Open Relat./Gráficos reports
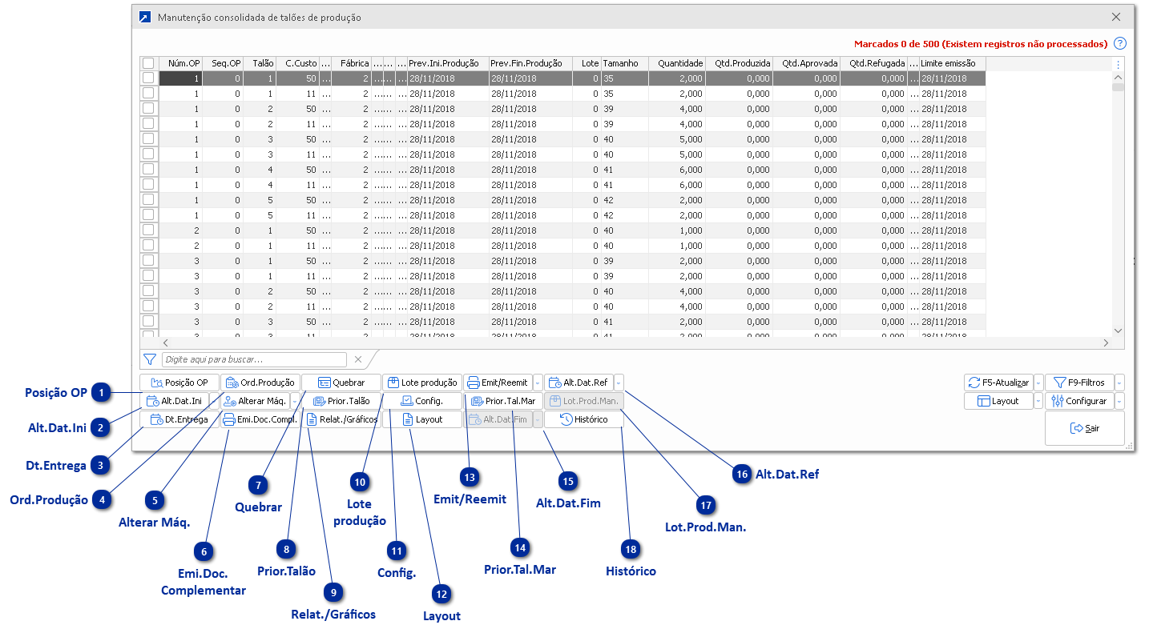 tap(341, 419)
